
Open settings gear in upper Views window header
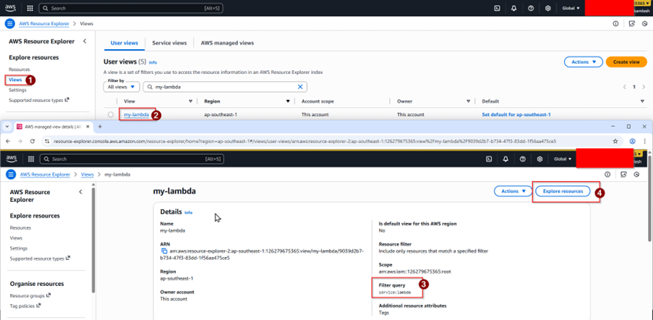click(548, 8)
